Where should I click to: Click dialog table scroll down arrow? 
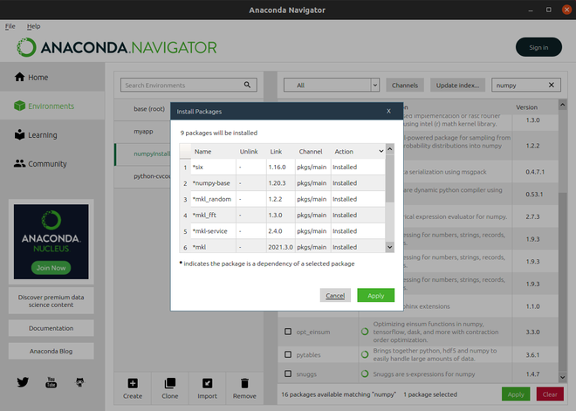(390, 247)
